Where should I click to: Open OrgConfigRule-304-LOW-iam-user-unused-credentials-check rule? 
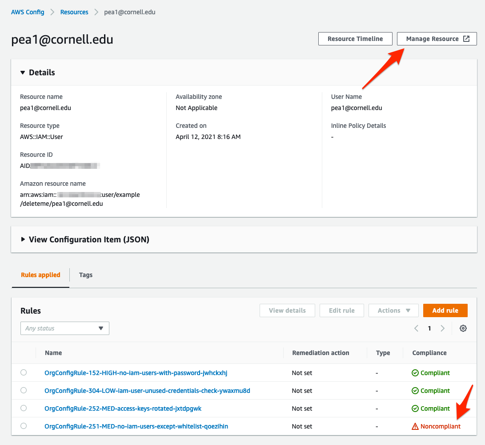point(147,391)
